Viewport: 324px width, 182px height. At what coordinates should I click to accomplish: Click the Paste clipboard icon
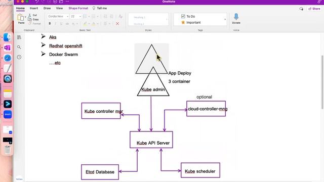[20, 17]
